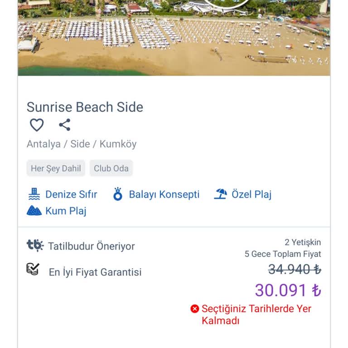Click the Denize Sıfır label
348x348 pixels.
point(71,194)
